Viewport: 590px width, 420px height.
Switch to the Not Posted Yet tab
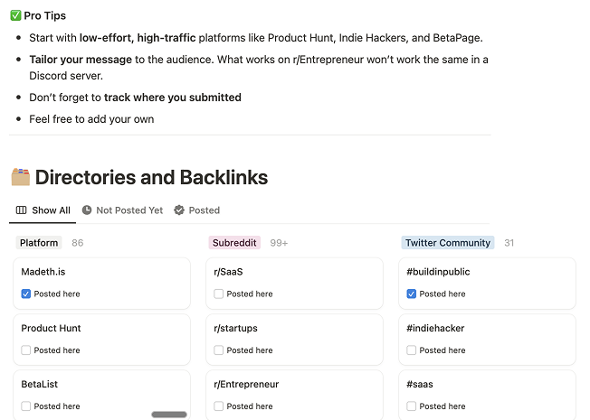tap(123, 210)
